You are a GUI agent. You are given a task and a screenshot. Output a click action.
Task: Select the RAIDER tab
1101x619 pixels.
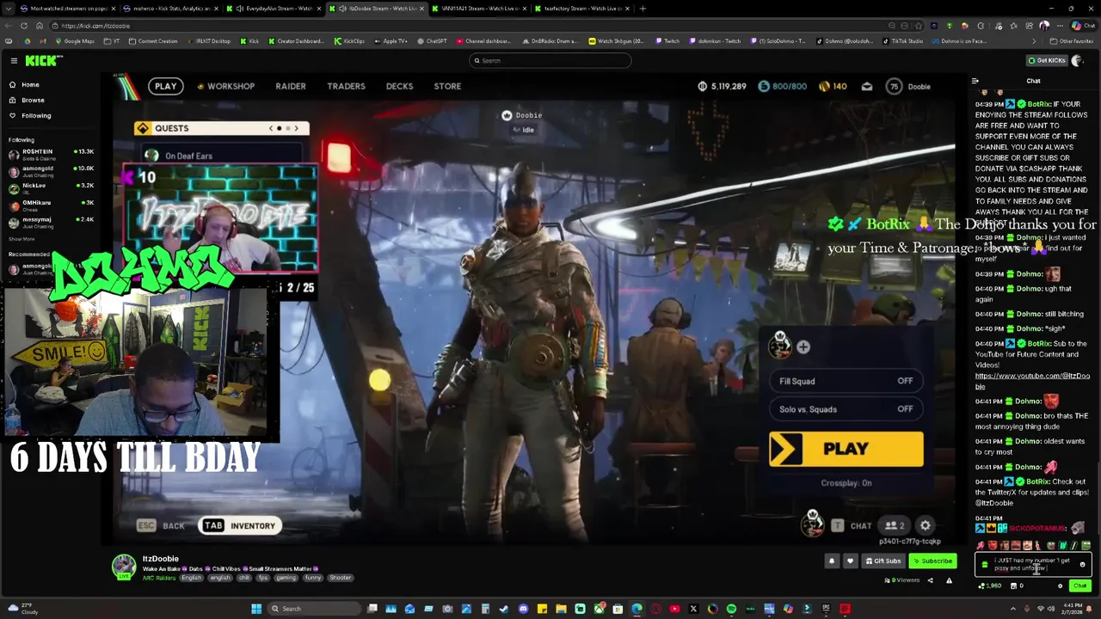point(291,86)
